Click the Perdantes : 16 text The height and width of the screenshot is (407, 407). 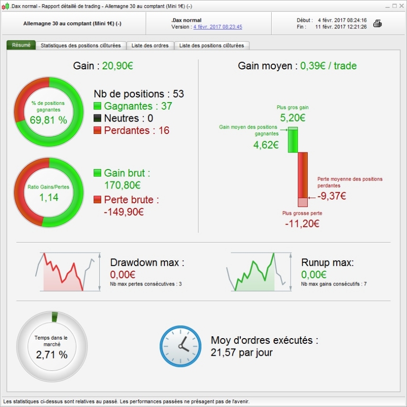coord(137,130)
